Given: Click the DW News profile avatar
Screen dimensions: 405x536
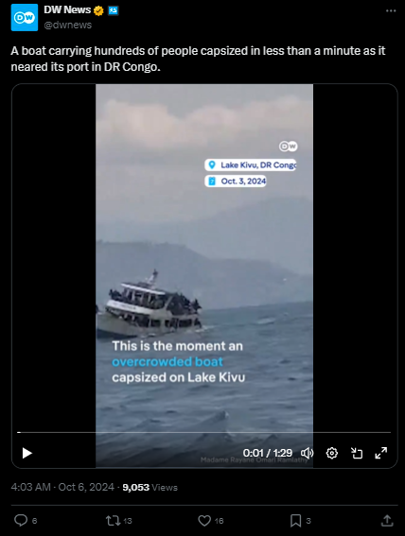Looking at the screenshot, I should point(25,17).
